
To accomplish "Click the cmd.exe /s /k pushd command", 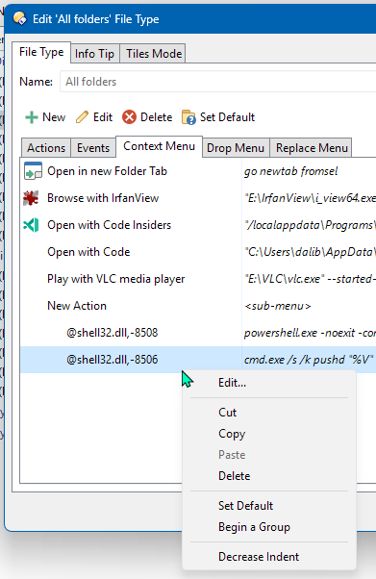I will (309, 360).
